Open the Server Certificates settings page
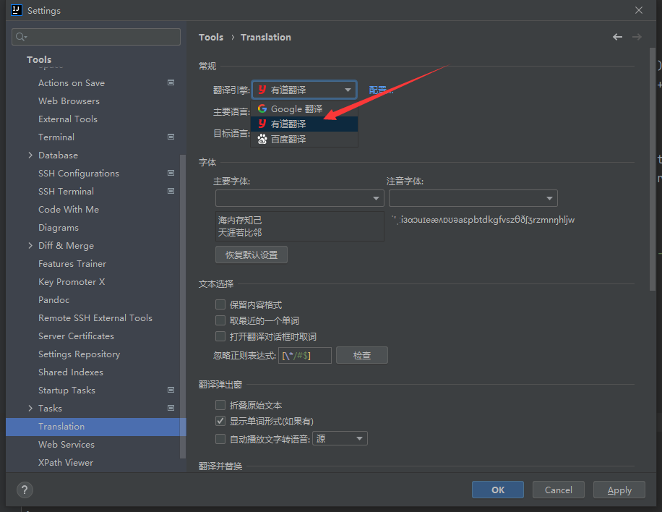The height and width of the screenshot is (512, 662). pyautogui.click(x=76, y=336)
